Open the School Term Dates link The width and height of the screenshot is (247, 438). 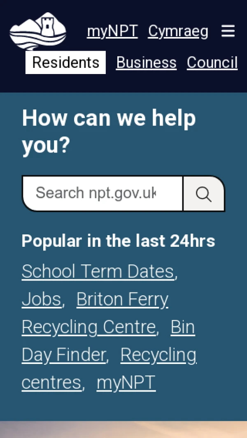pyautogui.click(x=98, y=271)
